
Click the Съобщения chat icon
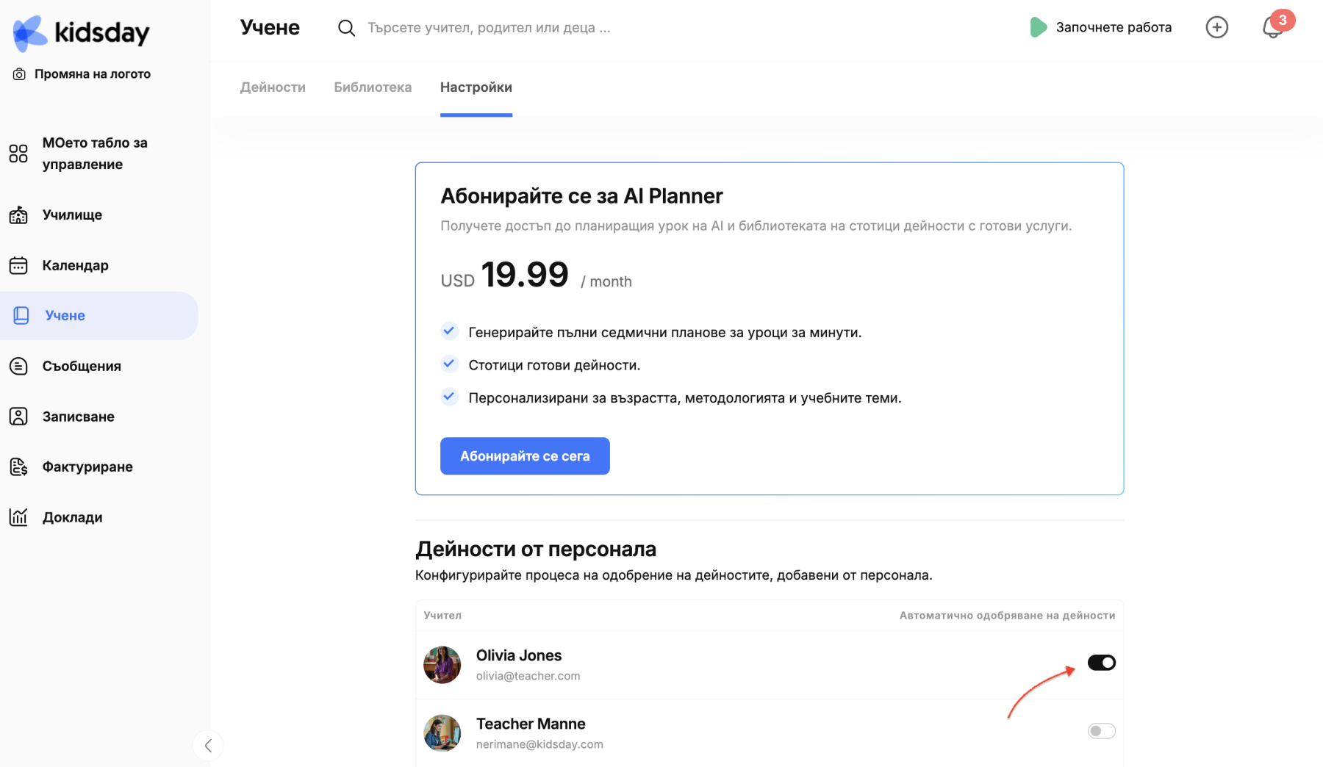coord(18,366)
